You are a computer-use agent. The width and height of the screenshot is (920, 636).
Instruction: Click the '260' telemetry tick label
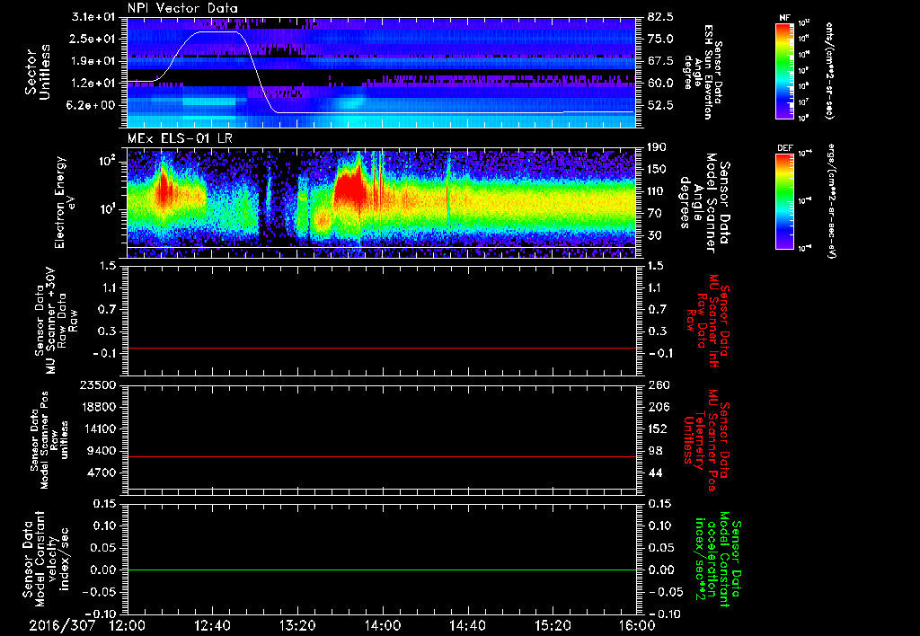(658, 384)
